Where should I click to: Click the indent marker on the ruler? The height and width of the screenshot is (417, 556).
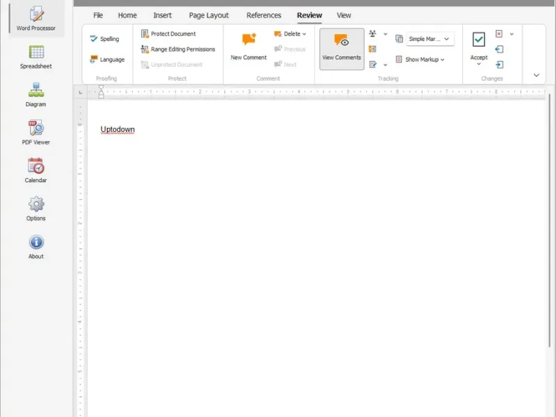coord(101,92)
